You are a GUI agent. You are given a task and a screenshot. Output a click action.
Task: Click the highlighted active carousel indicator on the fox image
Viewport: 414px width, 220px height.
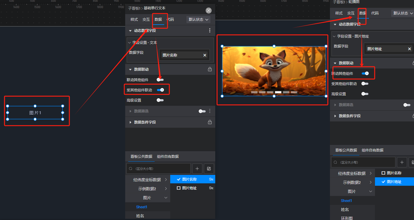[x=278, y=92]
